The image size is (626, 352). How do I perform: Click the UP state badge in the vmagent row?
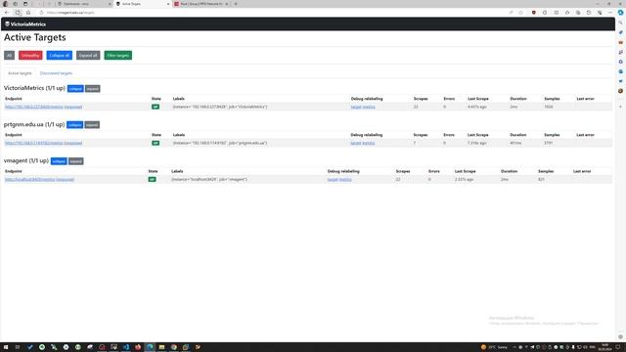pyautogui.click(x=153, y=180)
